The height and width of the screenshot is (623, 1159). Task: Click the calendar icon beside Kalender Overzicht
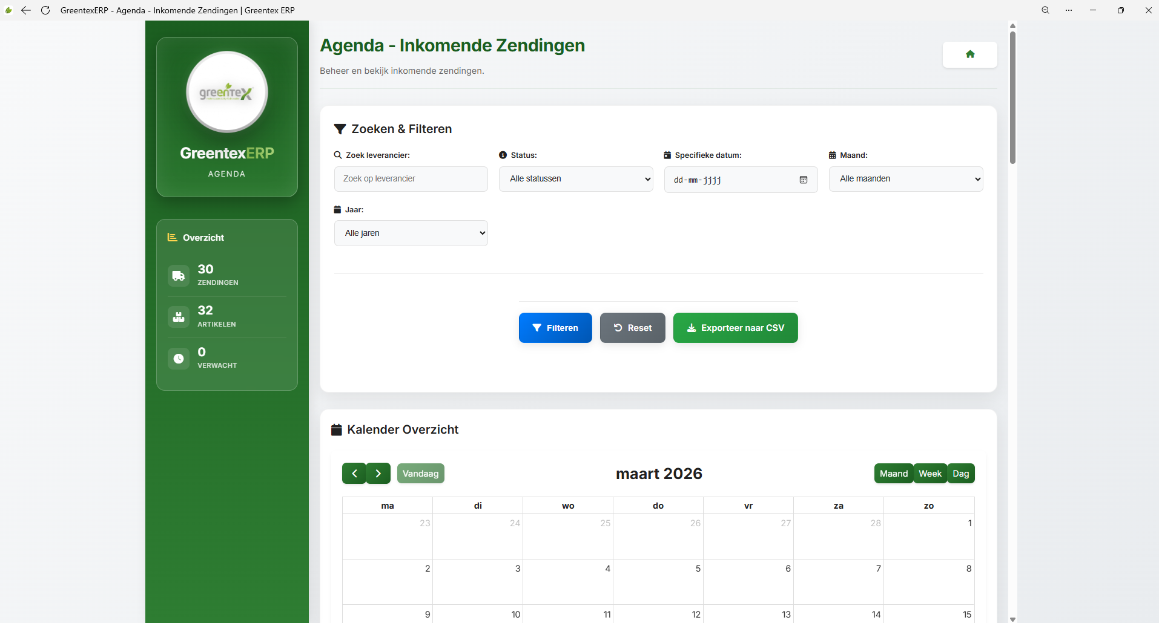click(x=337, y=430)
